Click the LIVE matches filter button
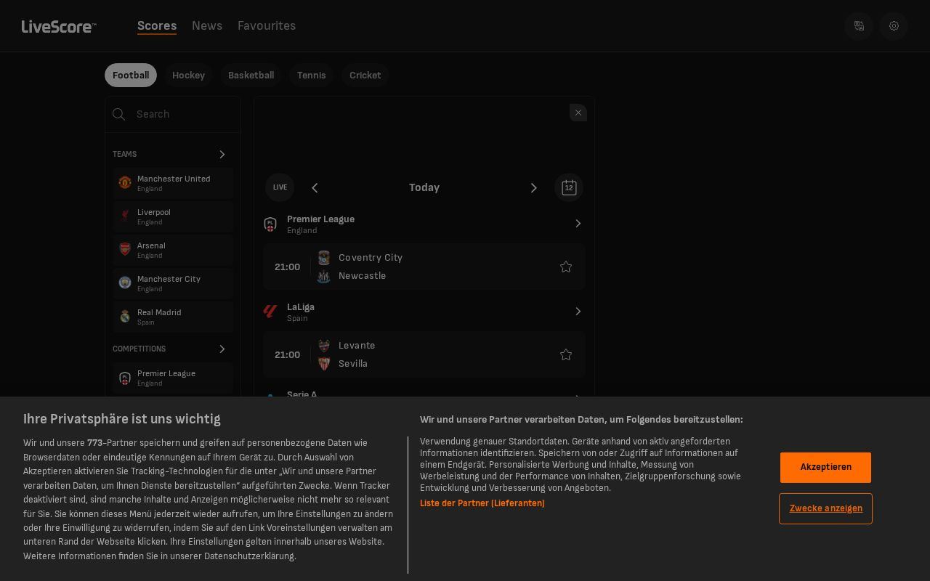Viewport: 930px width, 581px height. coord(280,187)
